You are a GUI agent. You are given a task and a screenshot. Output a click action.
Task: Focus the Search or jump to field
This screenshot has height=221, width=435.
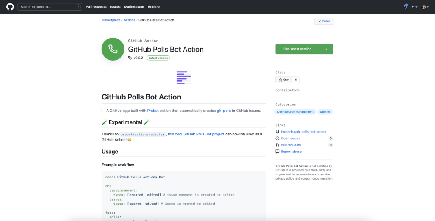click(x=47, y=7)
